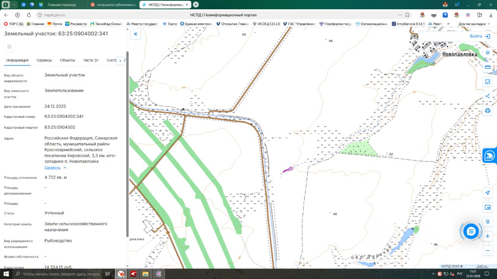Click the Землепользование value

64,91
